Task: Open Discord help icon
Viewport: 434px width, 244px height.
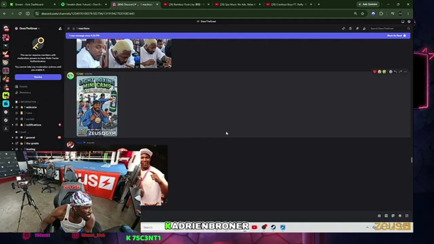Action: point(409,21)
